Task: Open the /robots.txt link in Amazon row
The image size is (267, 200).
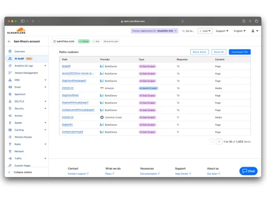Action: (68, 88)
